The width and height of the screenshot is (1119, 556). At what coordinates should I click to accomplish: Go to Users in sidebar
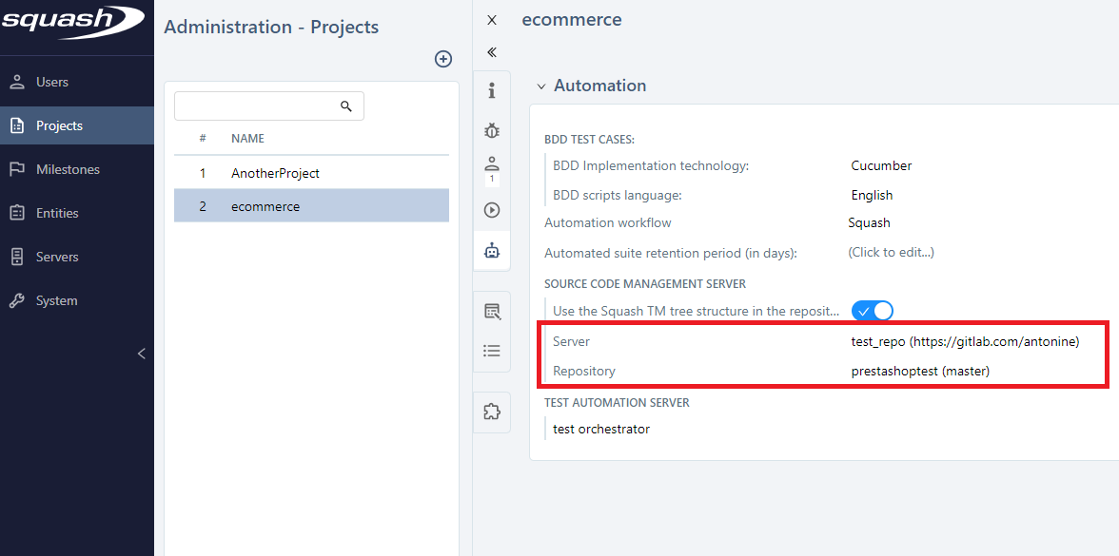52,82
